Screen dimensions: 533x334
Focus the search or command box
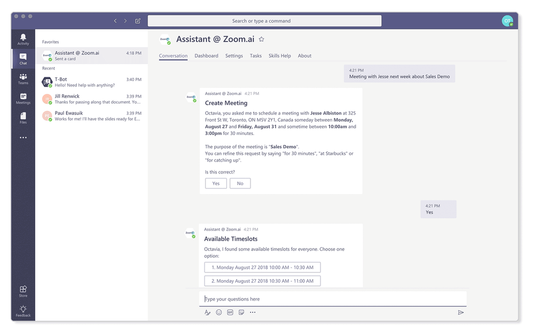[x=264, y=21]
